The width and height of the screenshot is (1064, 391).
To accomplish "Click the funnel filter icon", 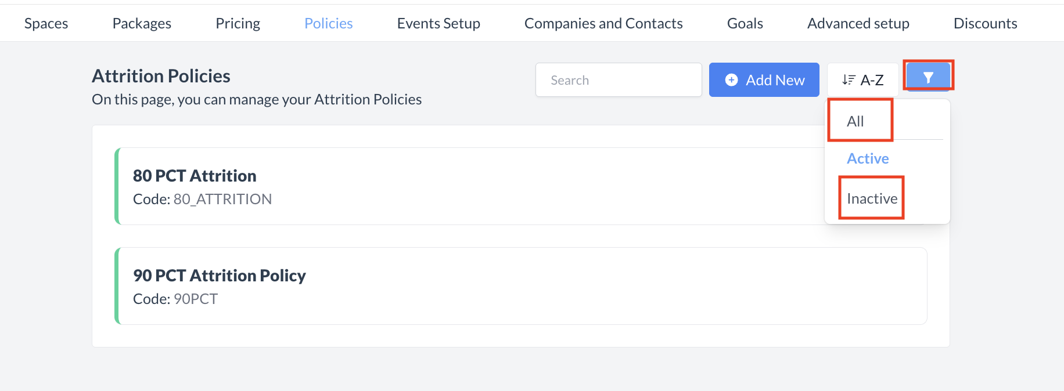I will pos(928,77).
